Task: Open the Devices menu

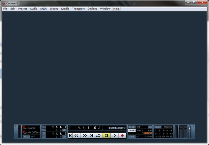Action: (92, 9)
